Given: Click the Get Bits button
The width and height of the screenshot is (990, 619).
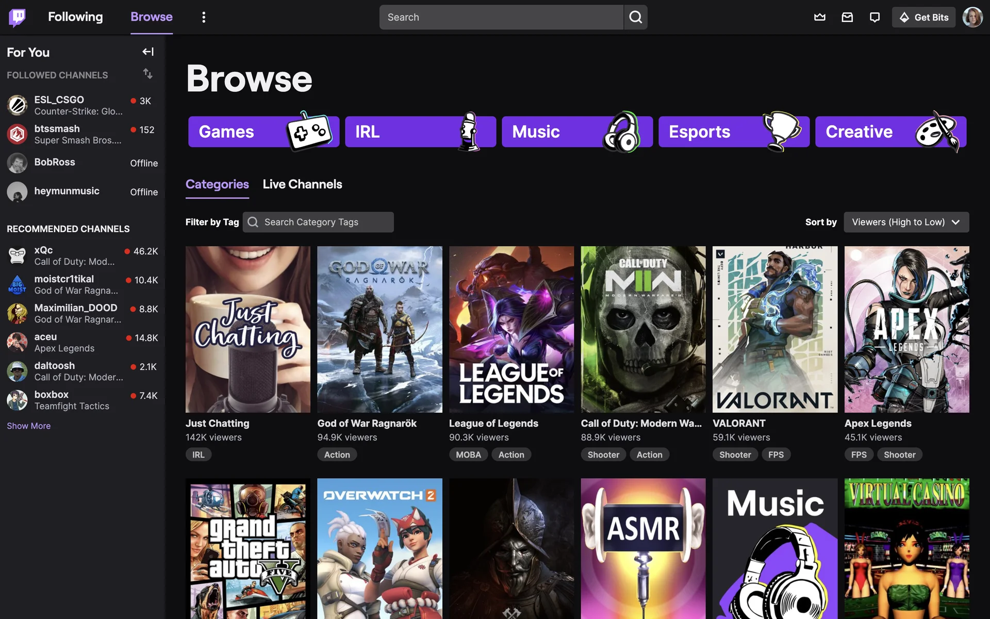Looking at the screenshot, I should tap(923, 17).
